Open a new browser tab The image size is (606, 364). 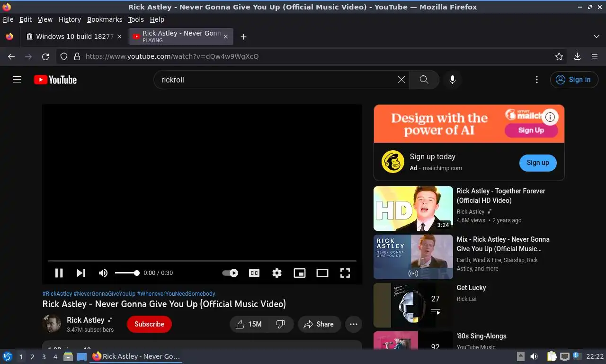[243, 36]
